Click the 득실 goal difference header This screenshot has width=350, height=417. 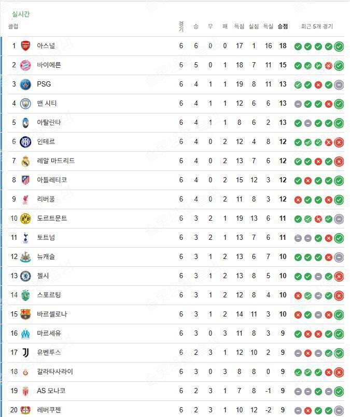coord(268,26)
